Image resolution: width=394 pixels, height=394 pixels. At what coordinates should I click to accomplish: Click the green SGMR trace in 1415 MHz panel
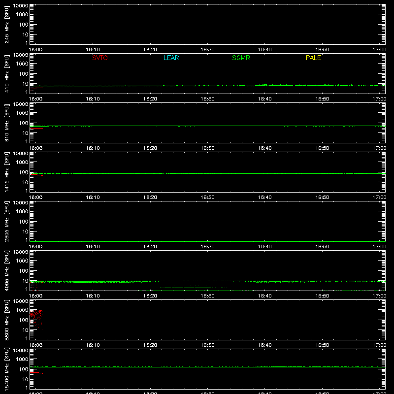[x=207, y=173]
